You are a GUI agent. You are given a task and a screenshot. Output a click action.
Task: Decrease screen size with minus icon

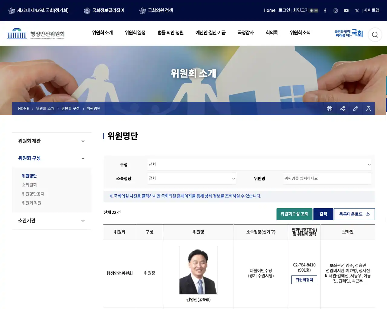(x=316, y=11)
